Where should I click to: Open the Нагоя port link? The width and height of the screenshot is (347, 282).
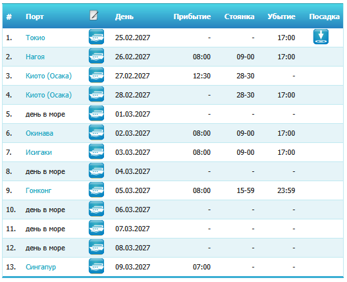pos(35,57)
